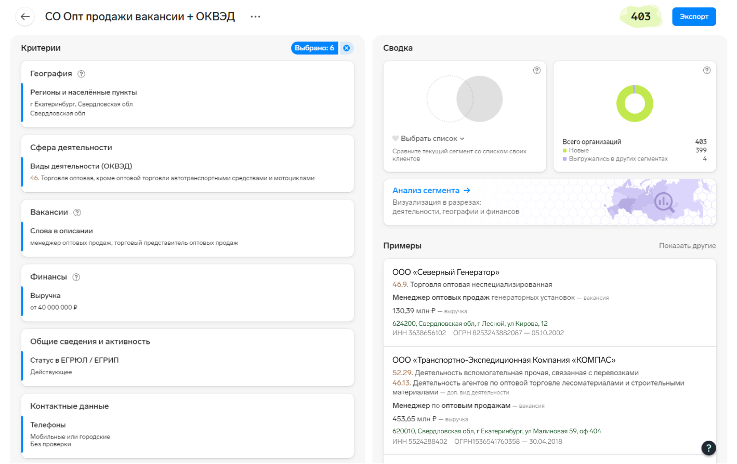The width and height of the screenshot is (737, 464).
Task: Click address 624200, Свердловская обл, г Лесной
Action: (x=470, y=324)
